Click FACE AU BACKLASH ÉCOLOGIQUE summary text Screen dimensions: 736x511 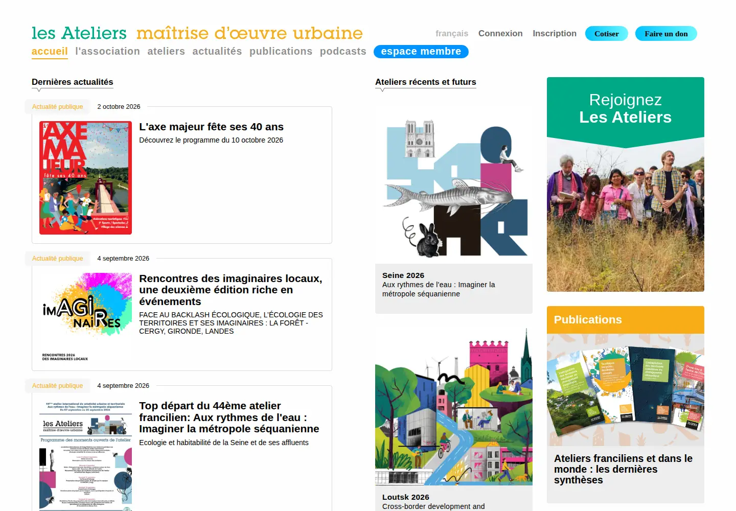(x=231, y=323)
